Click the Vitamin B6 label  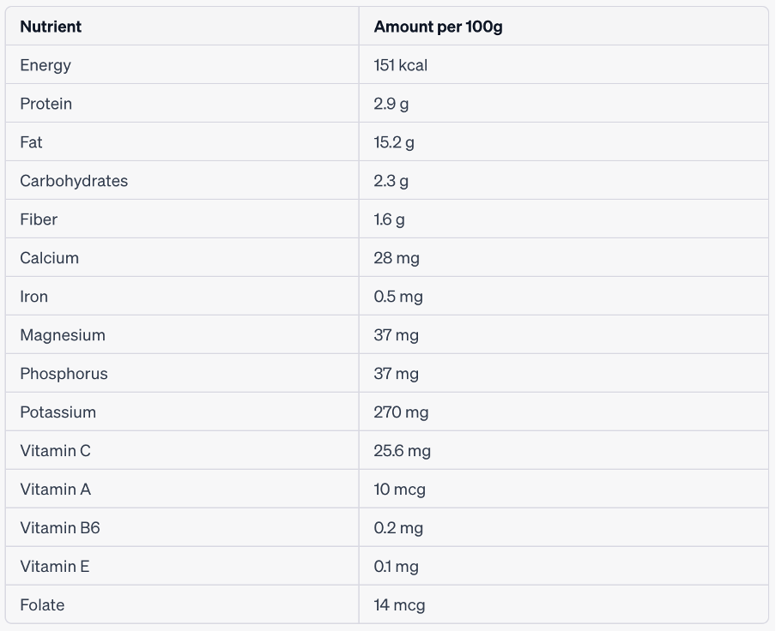tap(60, 528)
